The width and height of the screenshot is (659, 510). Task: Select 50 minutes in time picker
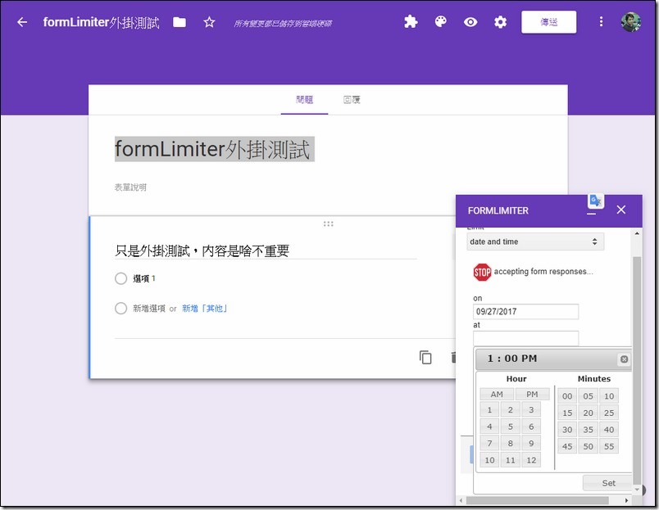point(588,446)
